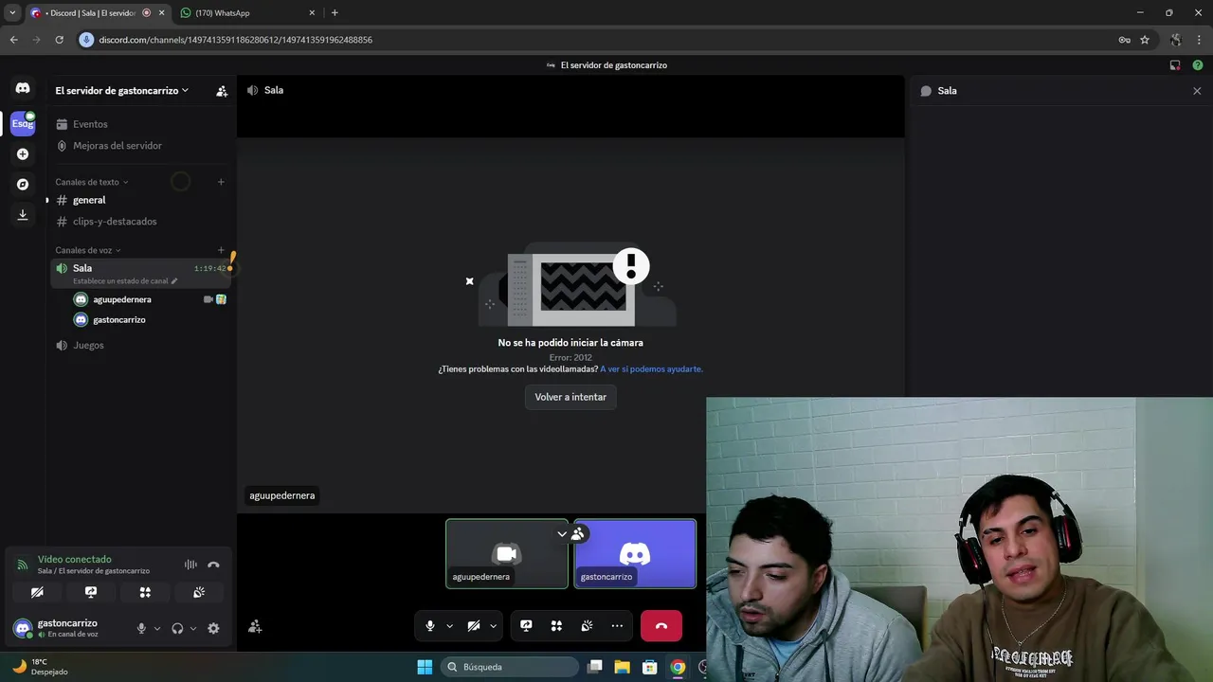
Task: Select the Esdg server icon
Action: click(x=23, y=123)
